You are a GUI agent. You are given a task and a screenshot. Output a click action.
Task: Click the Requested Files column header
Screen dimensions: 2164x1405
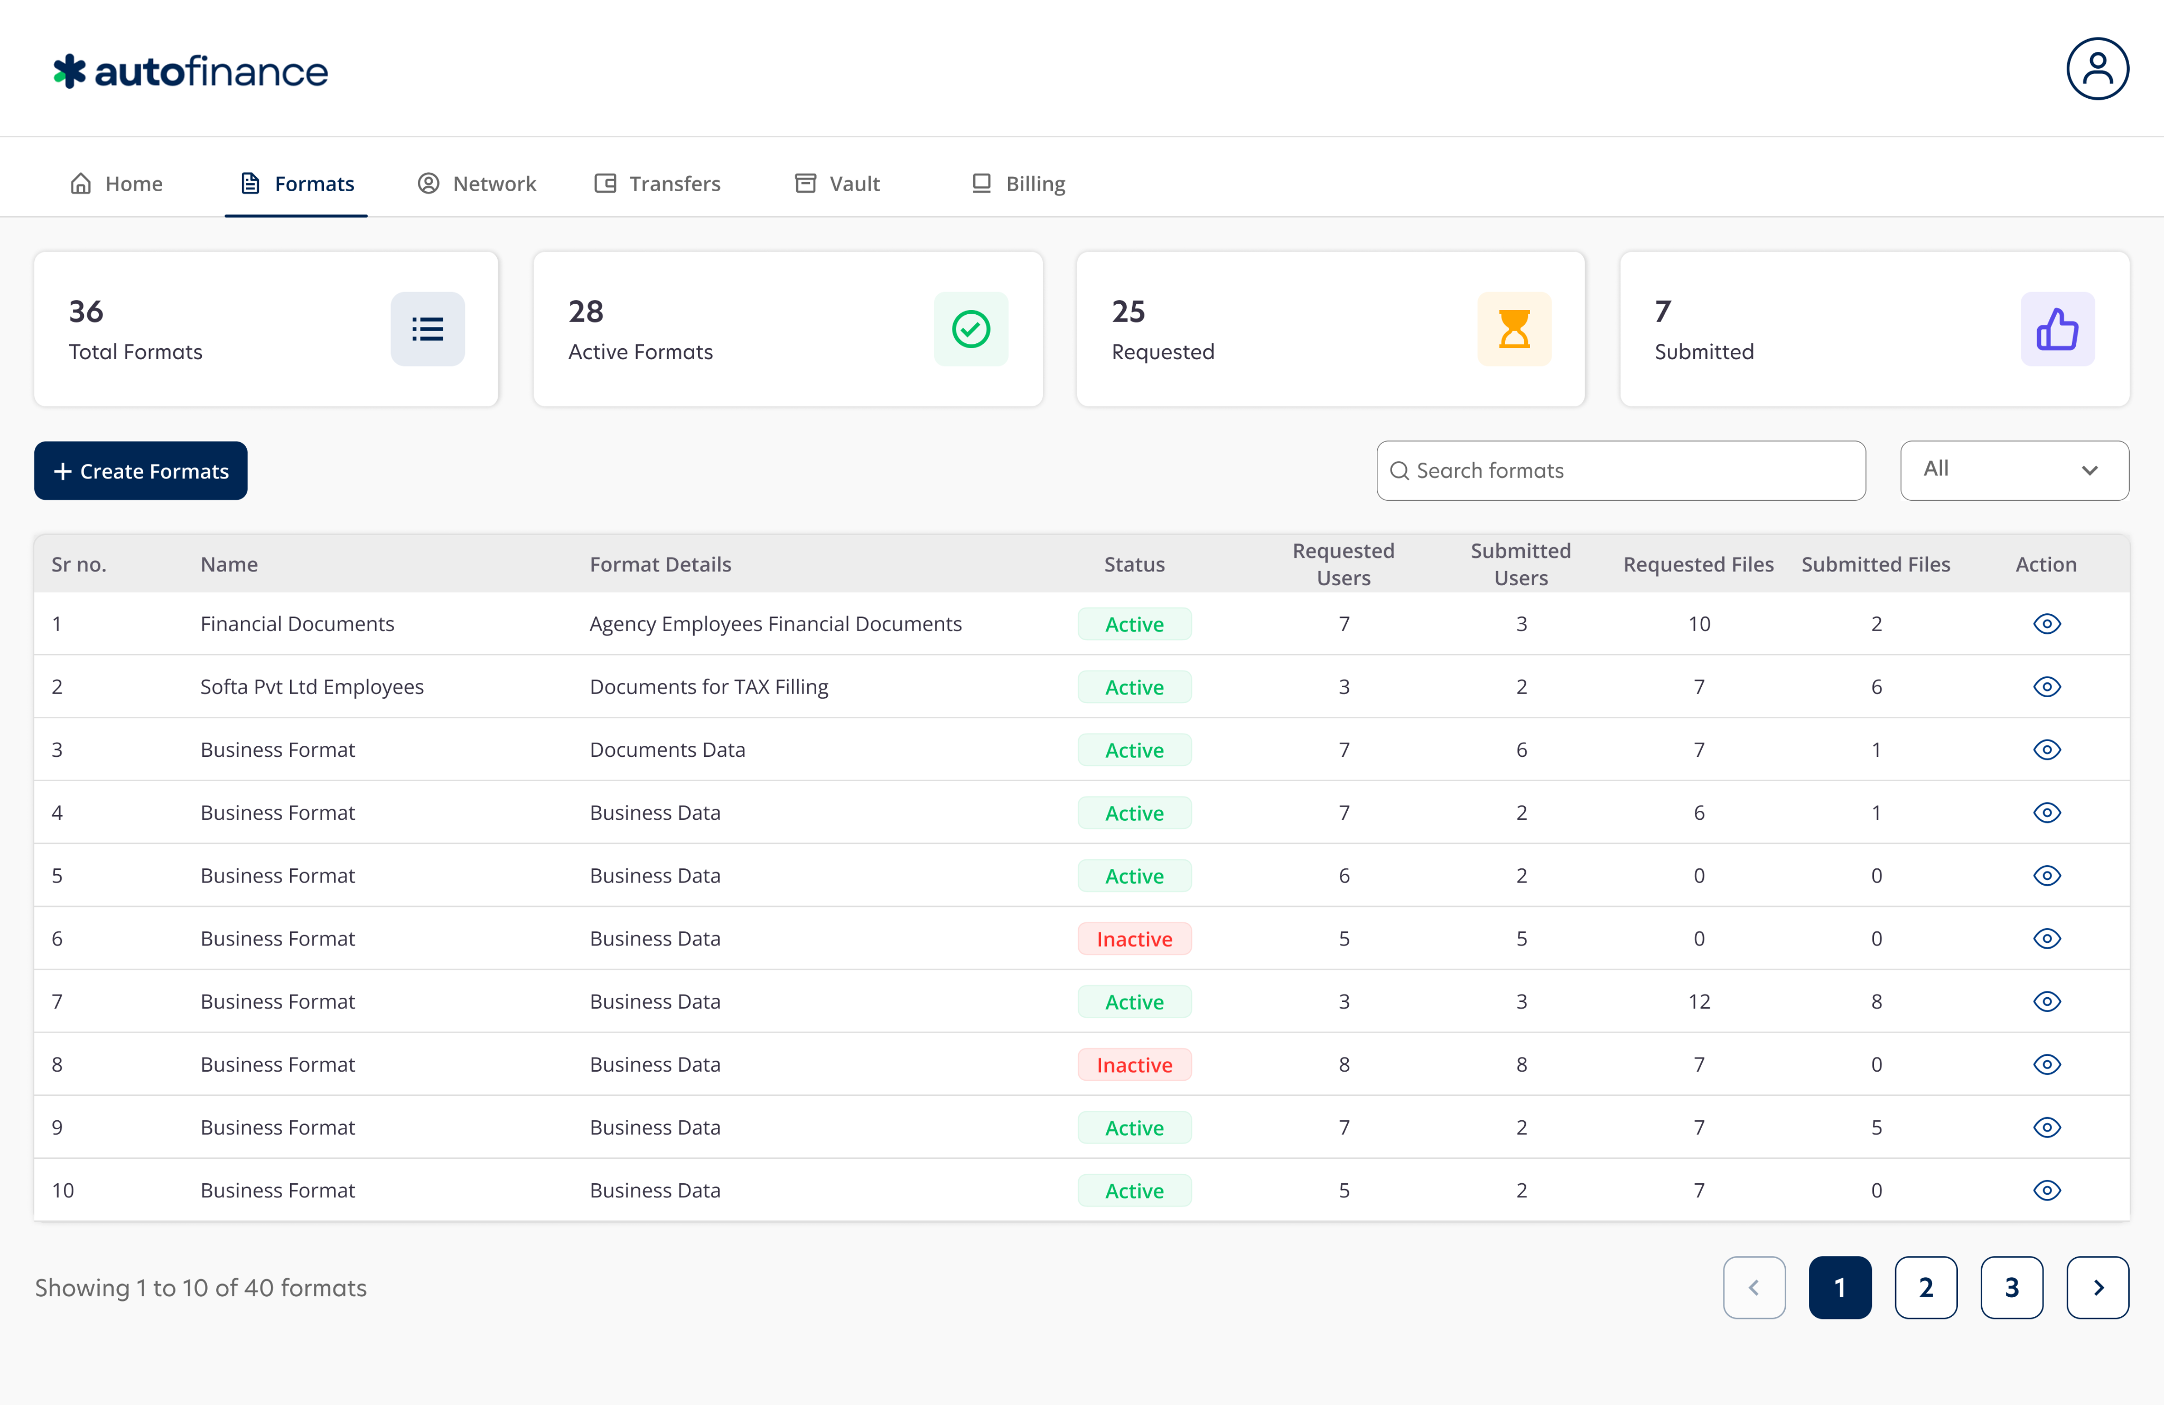pos(1699,564)
